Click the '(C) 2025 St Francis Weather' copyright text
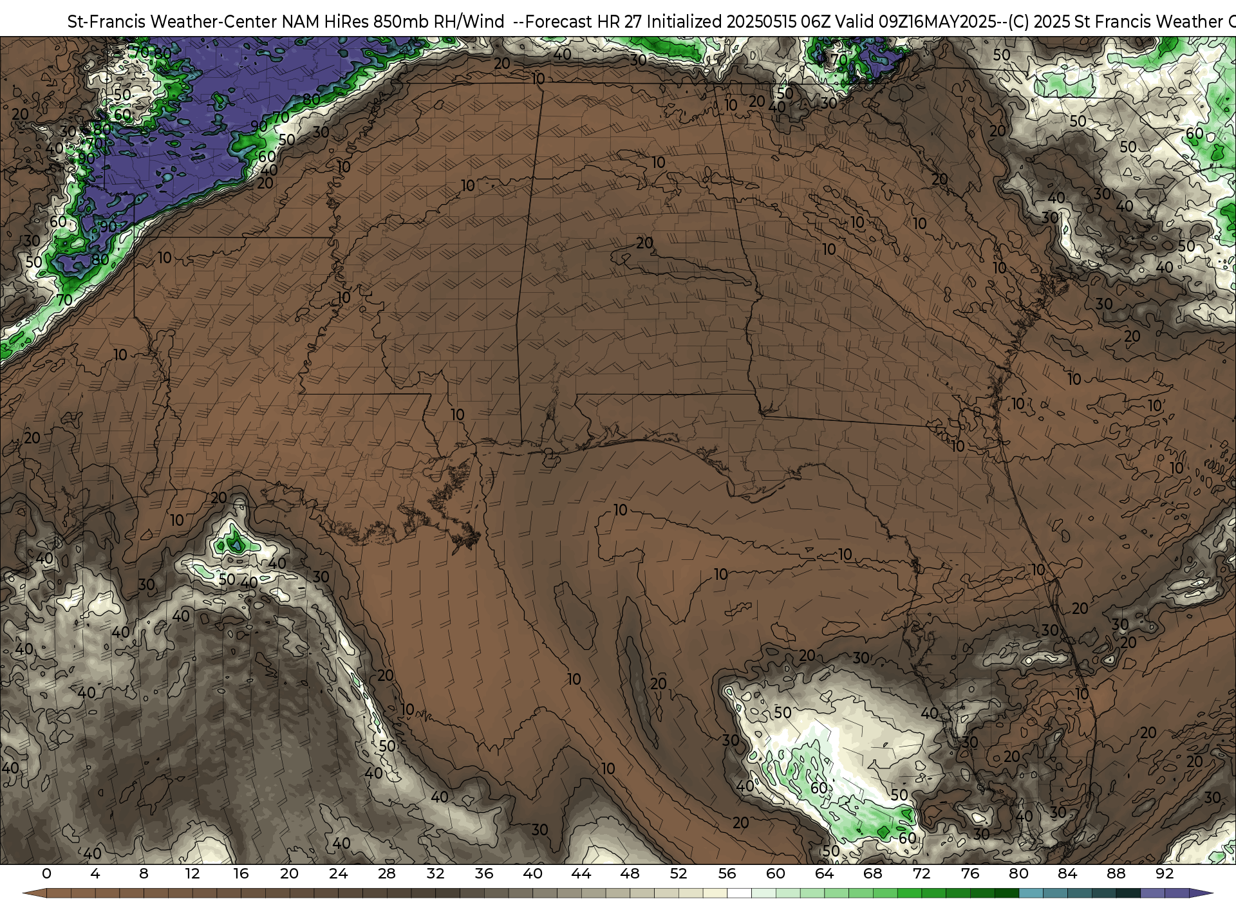 1116,22
